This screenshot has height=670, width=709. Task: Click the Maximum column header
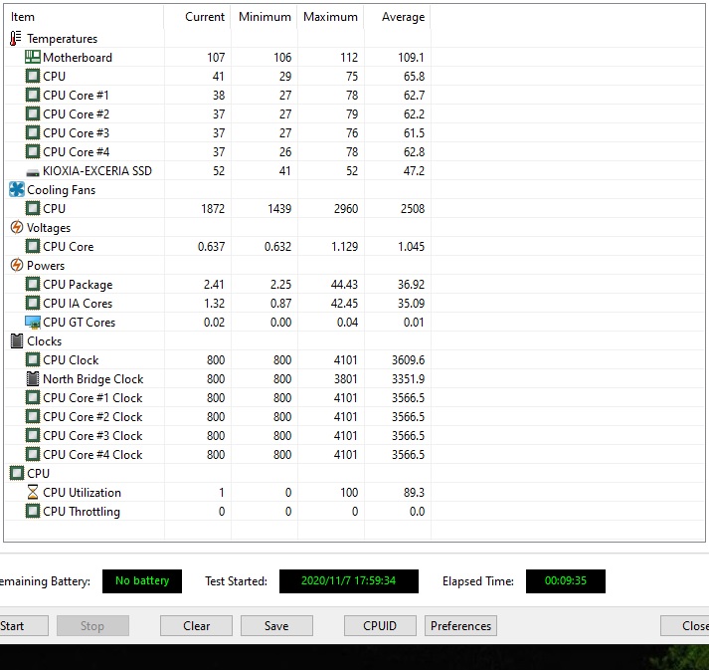(330, 17)
